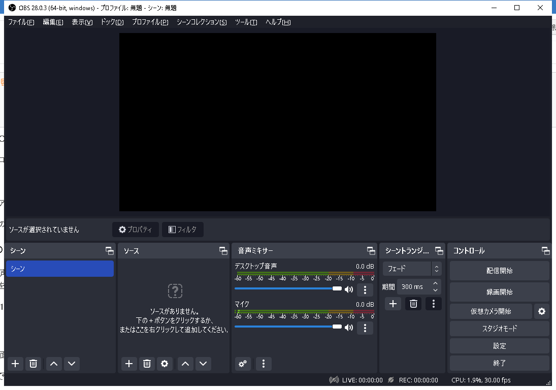556x390 pixels.
Task: Open マイク three-dot options menu
Action: tap(365, 328)
